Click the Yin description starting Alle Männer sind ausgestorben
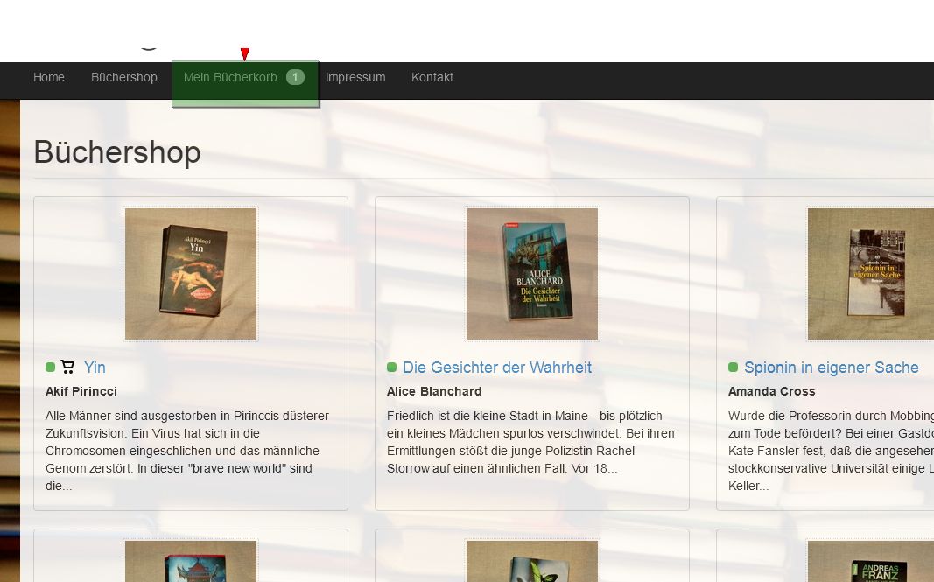 pyautogui.click(x=187, y=451)
